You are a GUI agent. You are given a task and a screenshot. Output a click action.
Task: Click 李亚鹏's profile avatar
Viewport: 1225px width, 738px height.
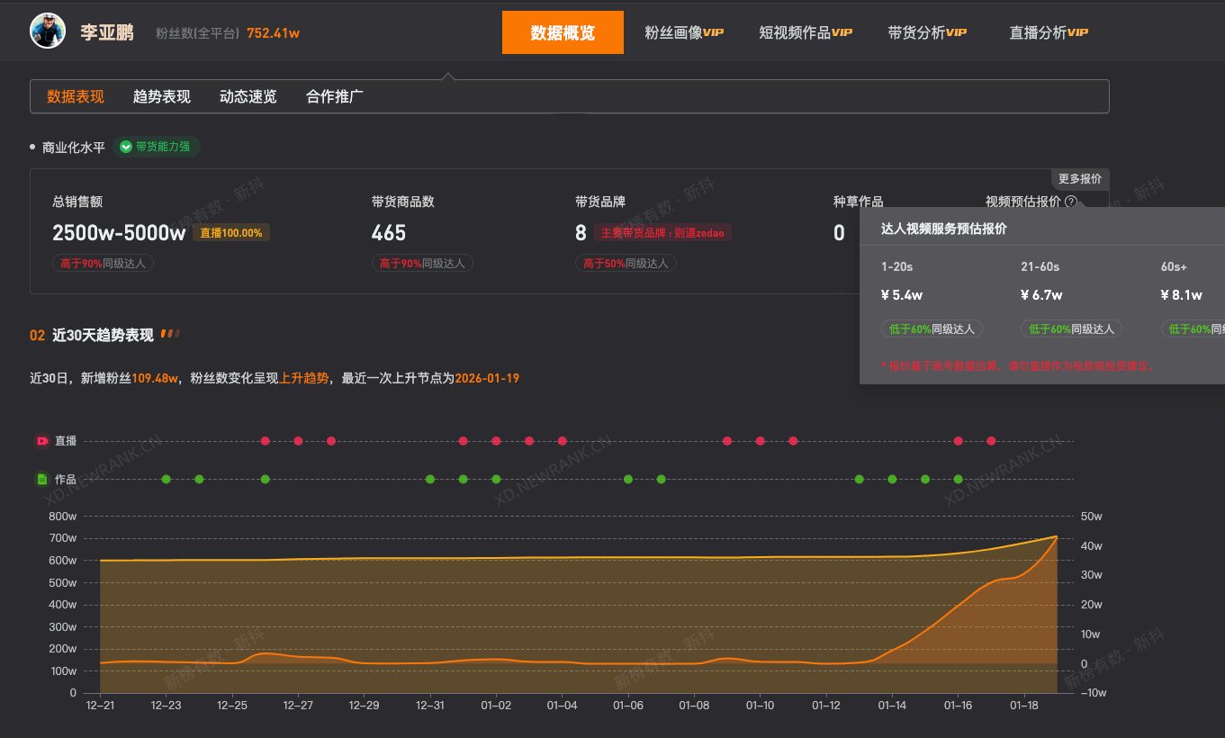tap(47, 31)
